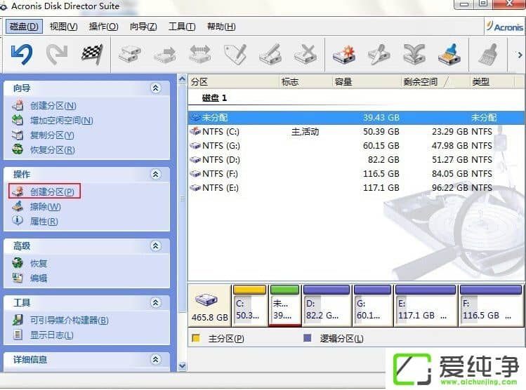Click the merge partitions toolbar icon
Image resolution: width=526 pixels, height=390 pixels.
(x=414, y=54)
